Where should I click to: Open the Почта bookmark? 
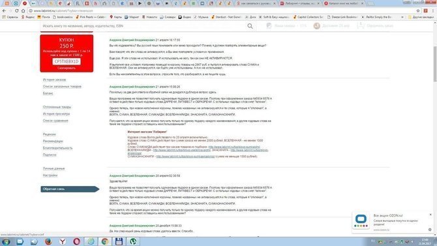click(44, 17)
